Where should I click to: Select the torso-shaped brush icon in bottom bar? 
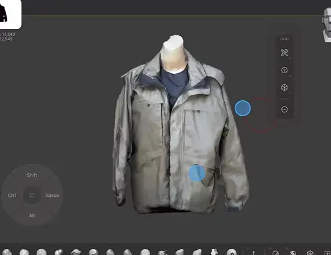[x=214, y=252]
